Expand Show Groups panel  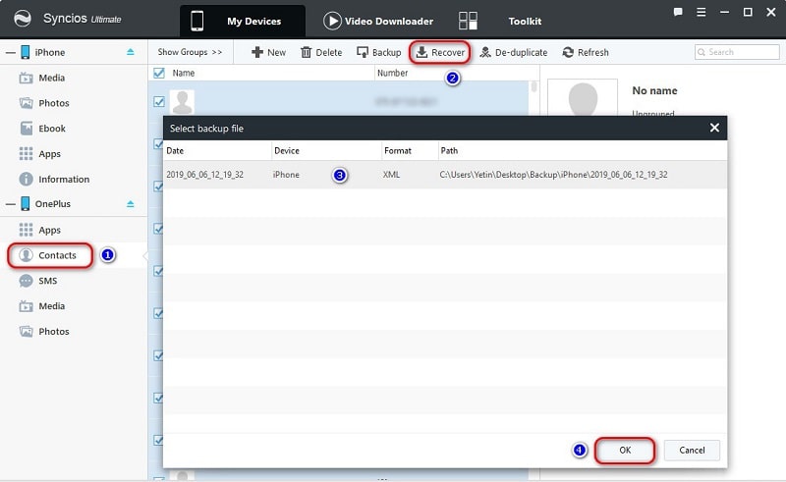(x=190, y=52)
